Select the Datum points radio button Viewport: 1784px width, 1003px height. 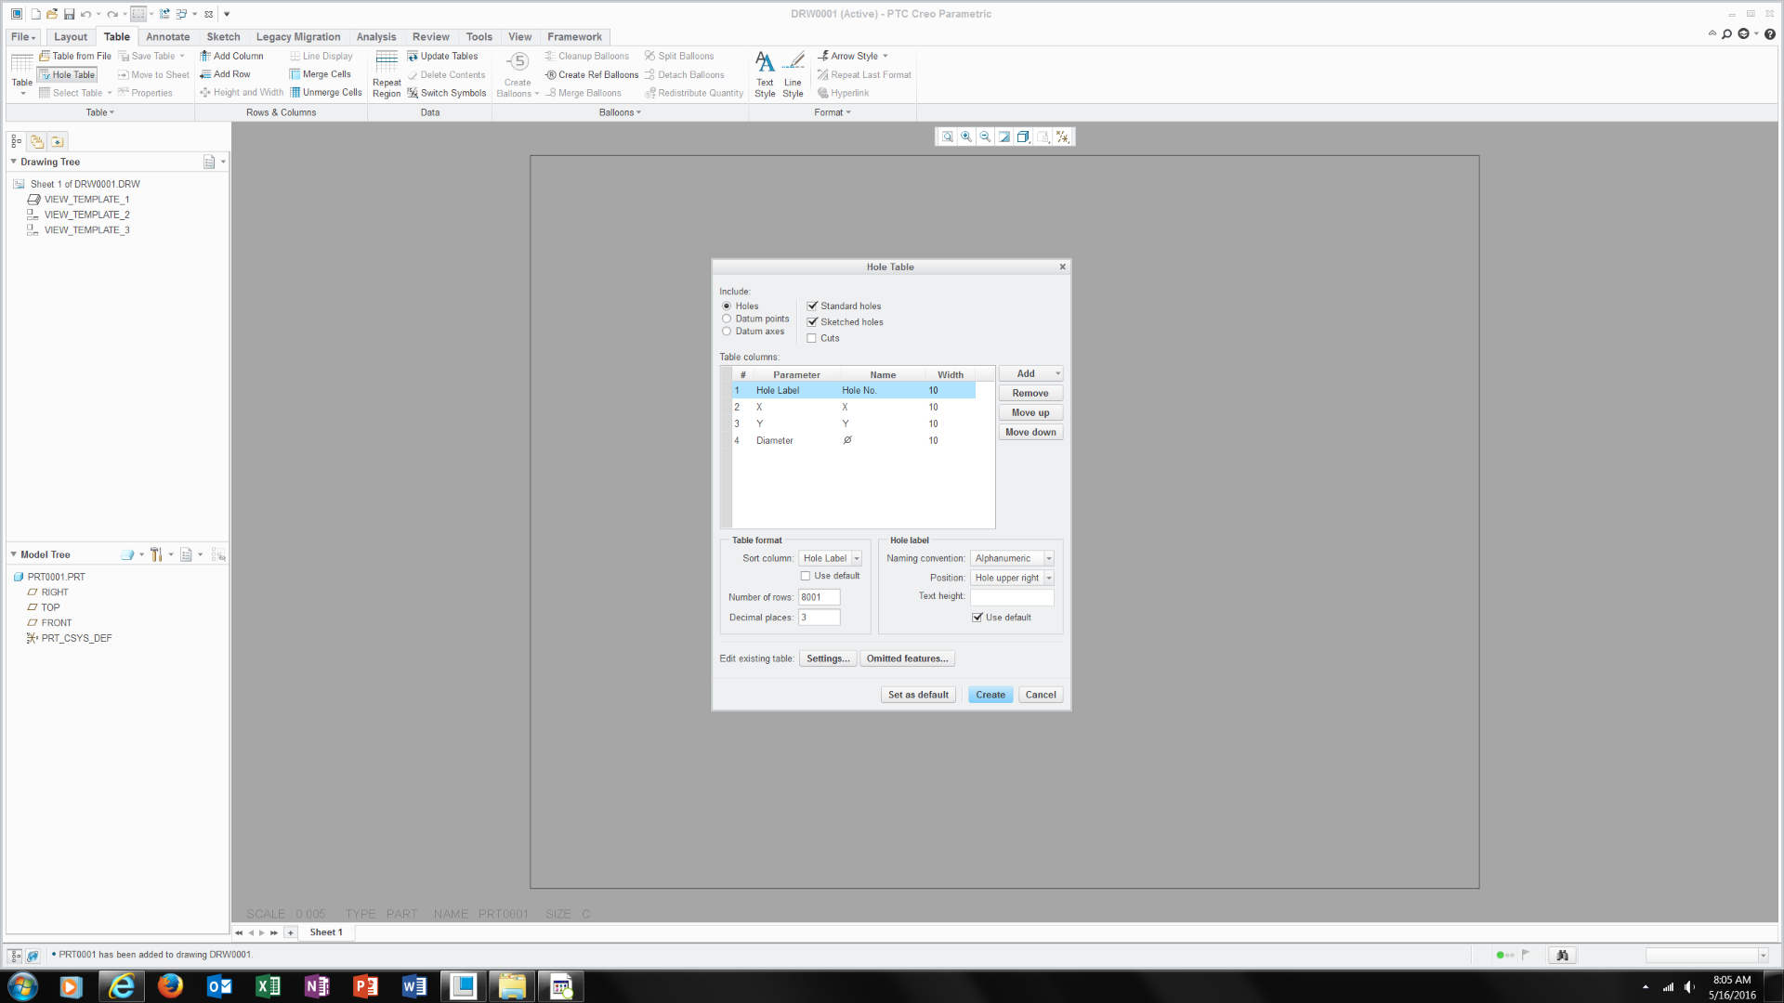727,319
